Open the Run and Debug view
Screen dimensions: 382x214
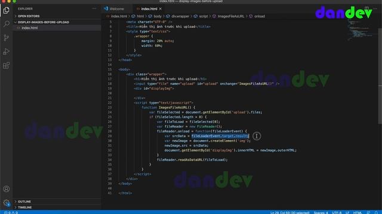pyautogui.click(x=7, y=52)
